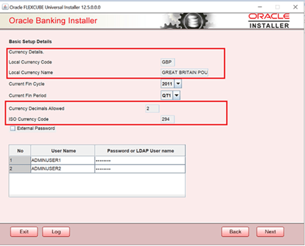
Task: Maximize the installer window
Action: [277, 7]
